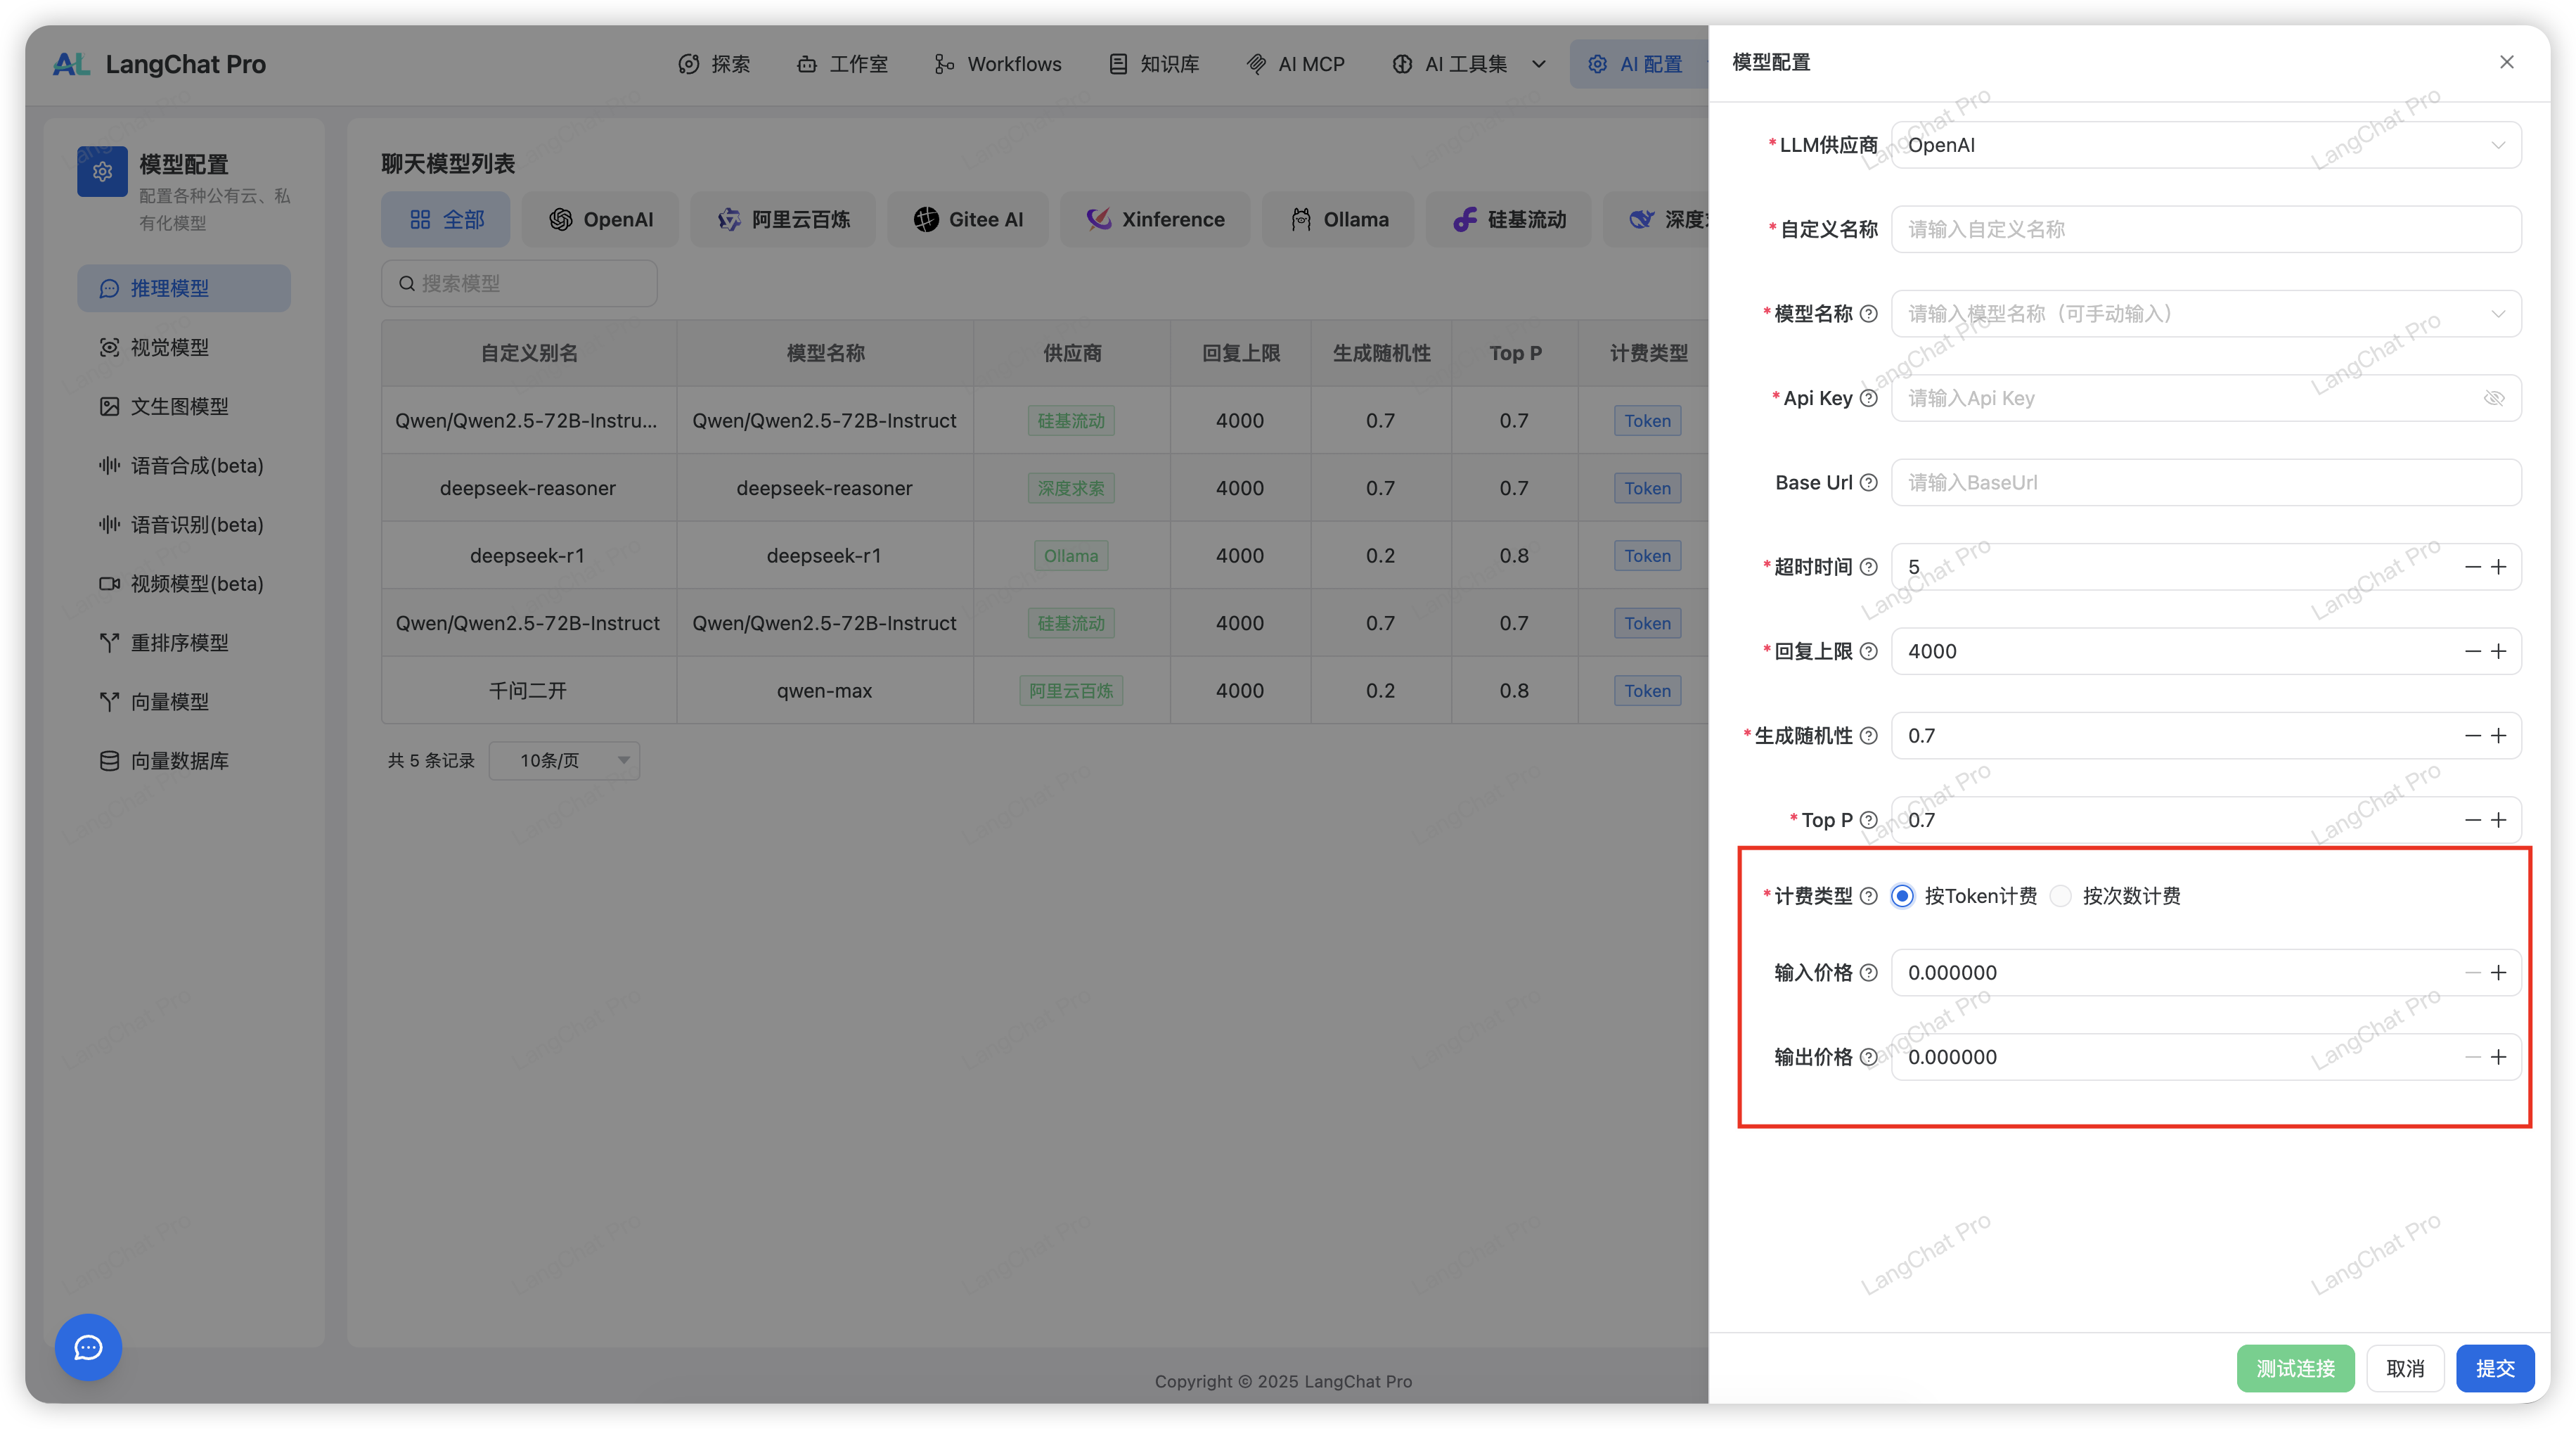This screenshot has width=2576, height=1429.
Task: Open the LLM供应商 dropdown showing OpenAI
Action: click(2205, 145)
